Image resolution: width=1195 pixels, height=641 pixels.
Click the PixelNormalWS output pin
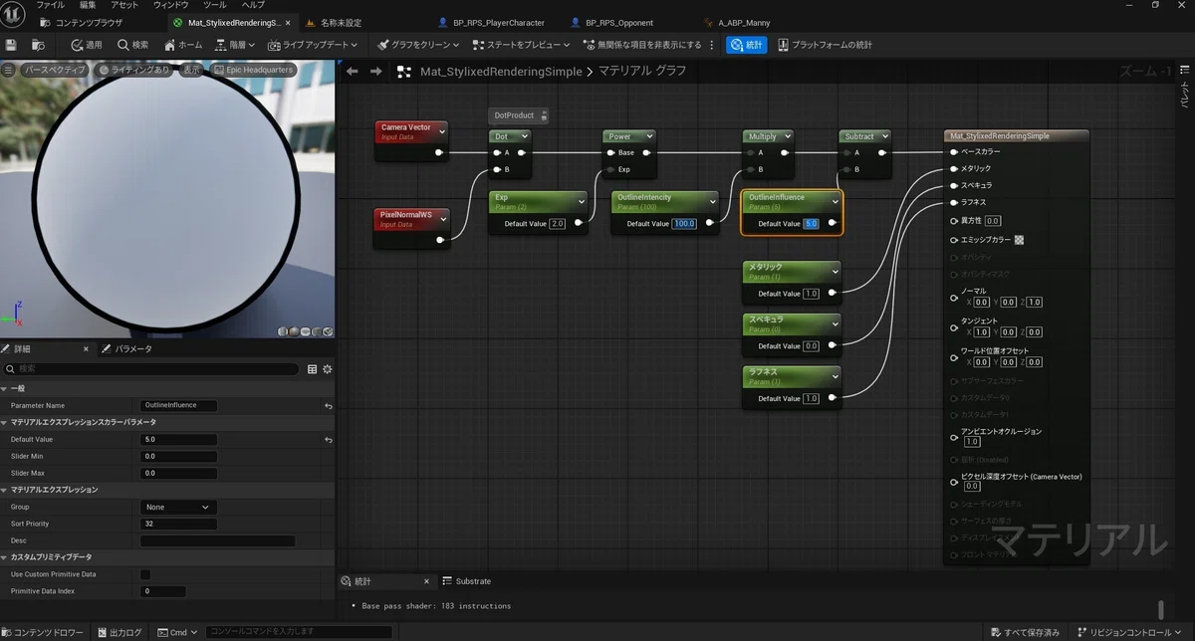click(439, 239)
